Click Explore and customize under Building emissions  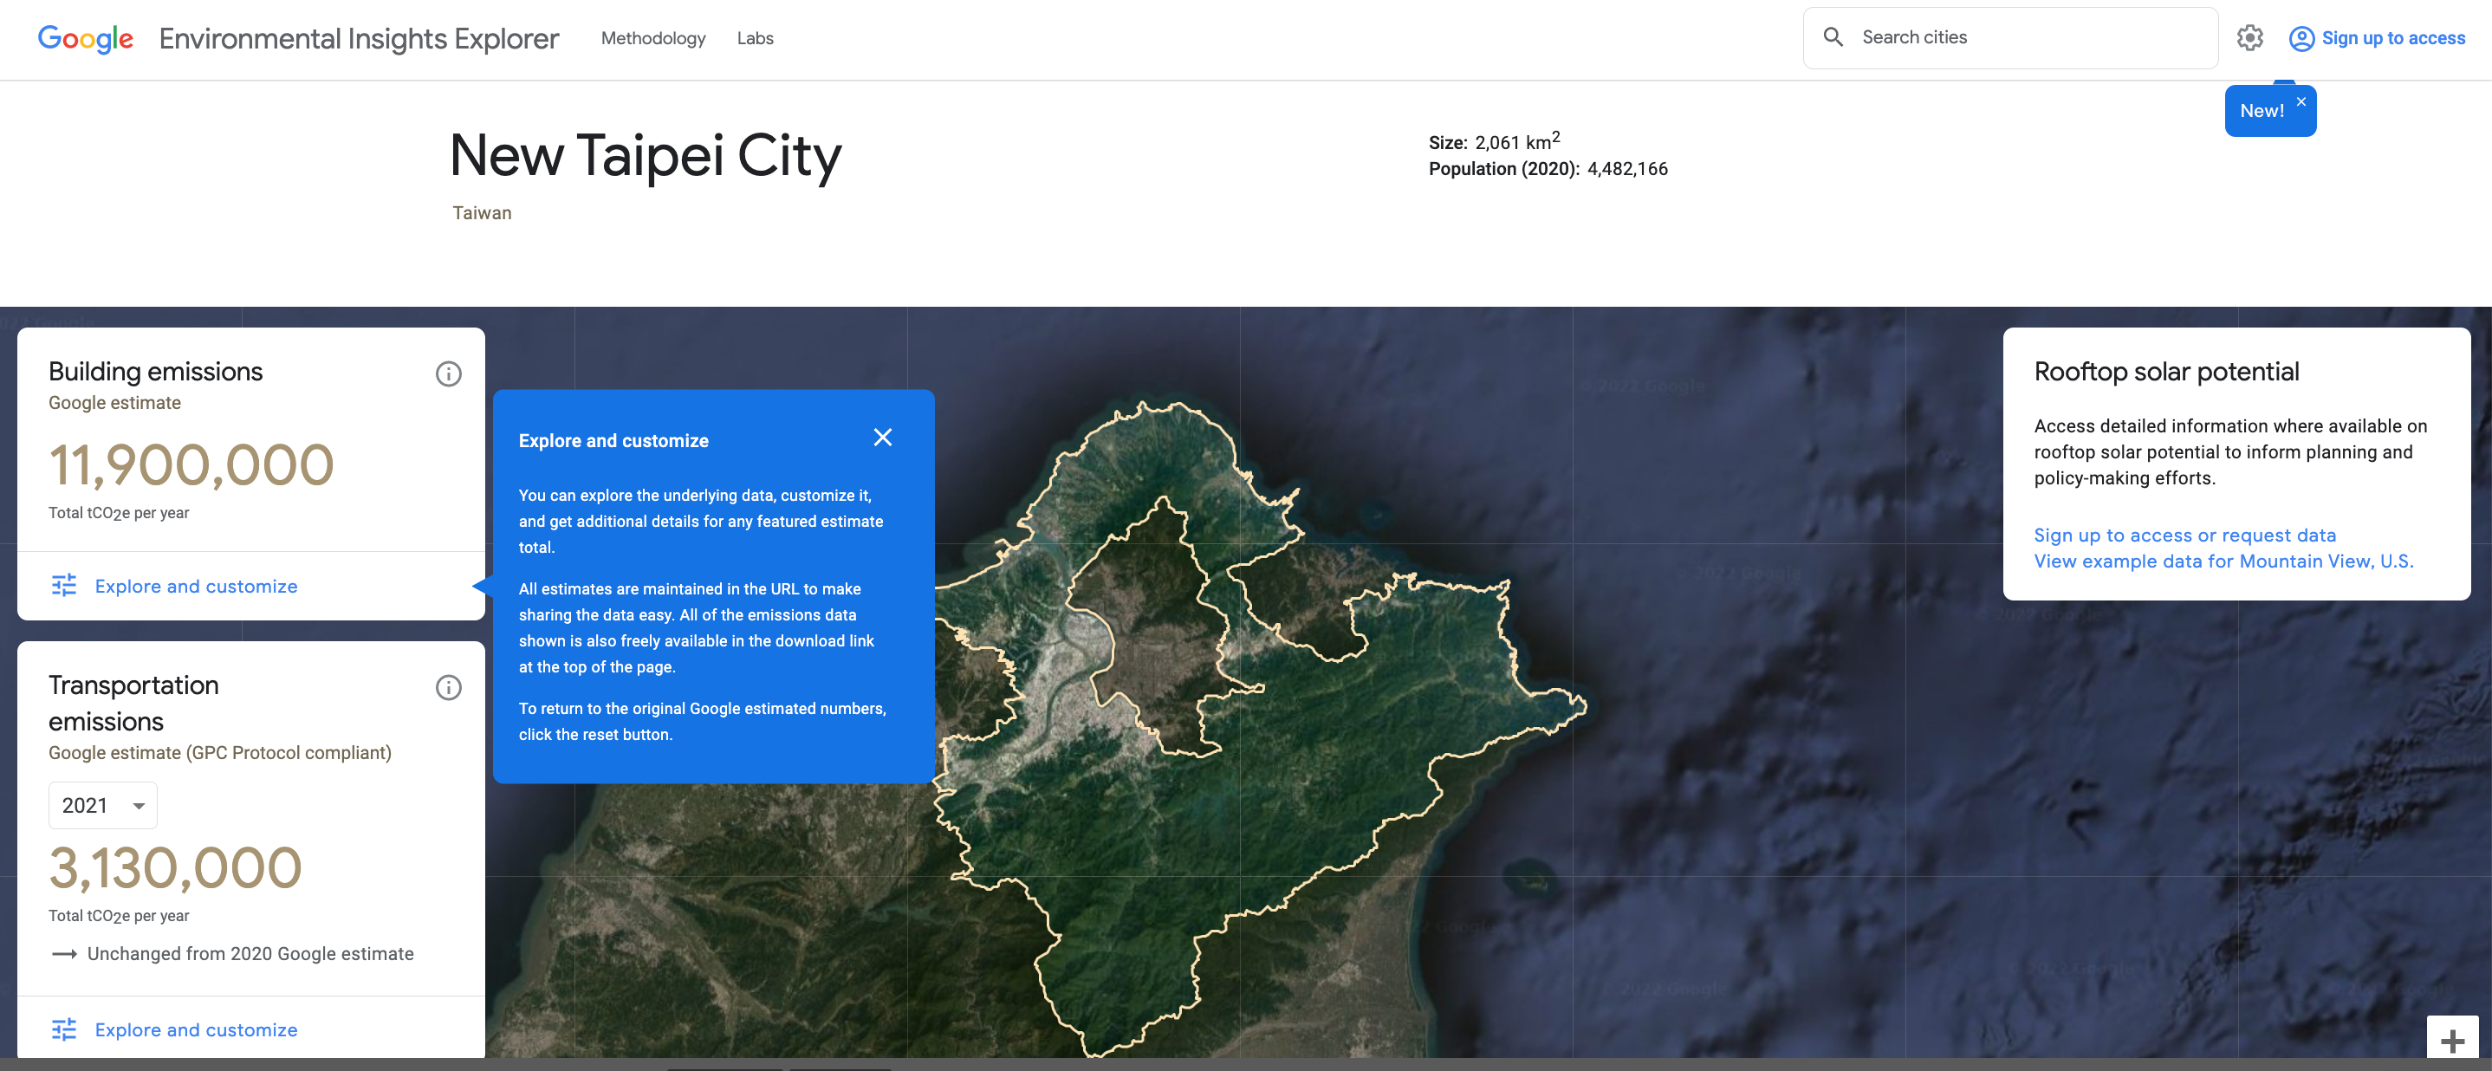196,587
